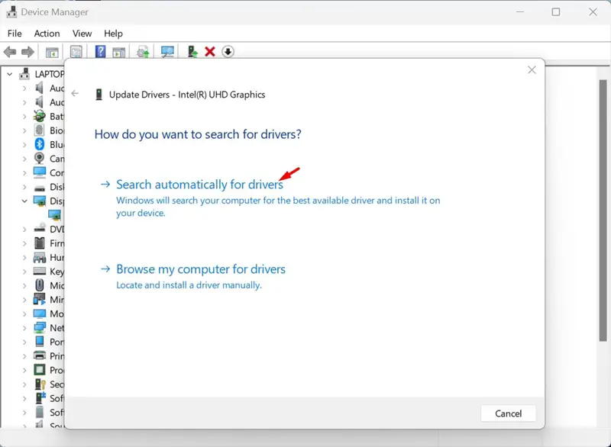Choose Browse my computer for drivers

(x=201, y=269)
